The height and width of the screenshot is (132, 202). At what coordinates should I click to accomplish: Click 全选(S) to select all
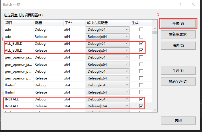coord(178,71)
